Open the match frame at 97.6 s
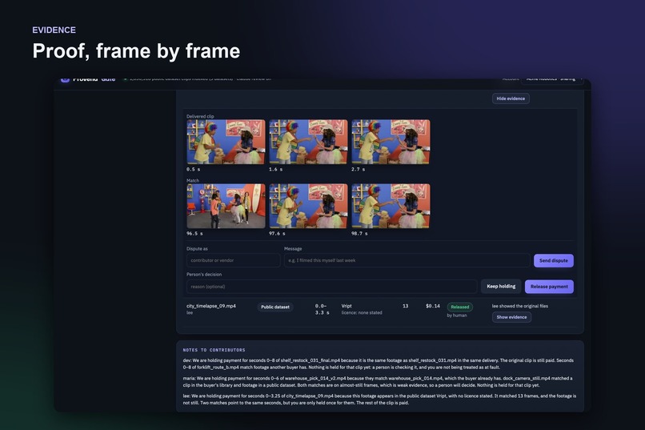The height and width of the screenshot is (430, 645). (308, 206)
